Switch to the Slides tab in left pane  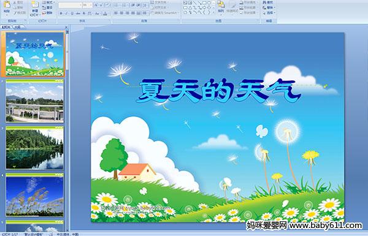tap(6, 27)
